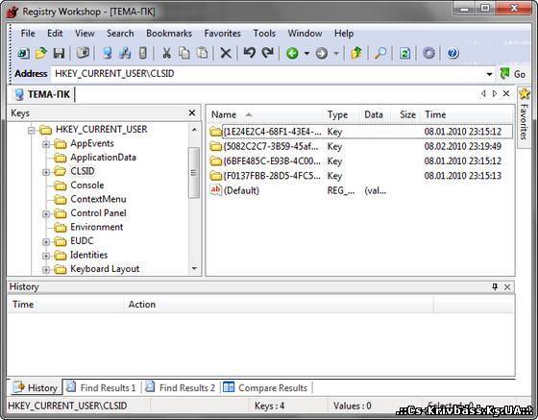This screenshot has width=538, height=420.
Task: Expand the CLSID key in tree
Action: 46,172
